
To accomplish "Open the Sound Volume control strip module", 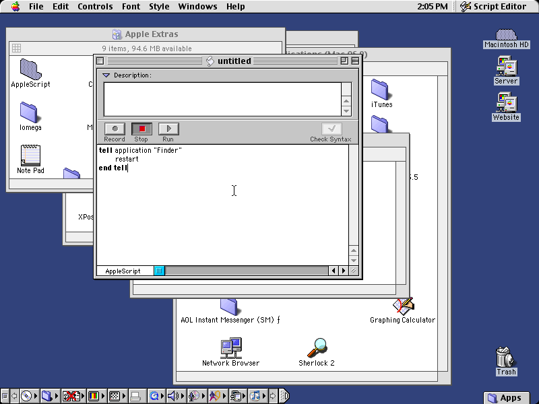I will coord(176,396).
